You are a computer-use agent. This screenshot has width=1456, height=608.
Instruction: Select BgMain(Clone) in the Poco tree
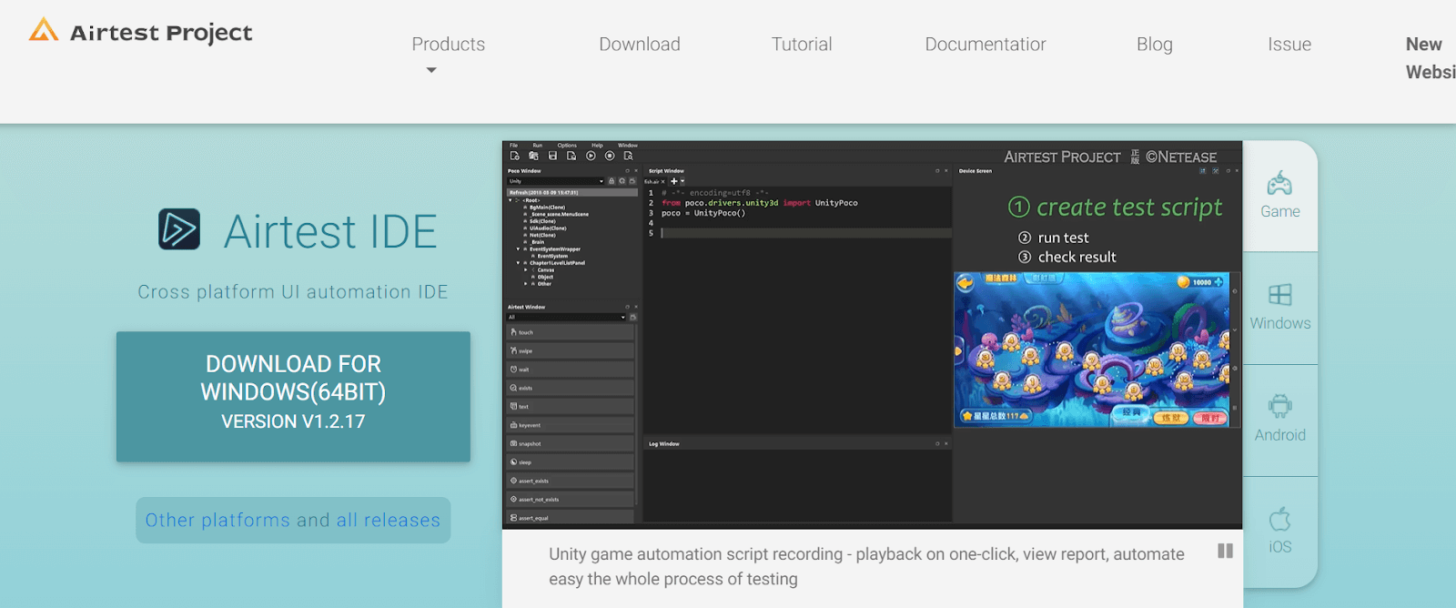tap(546, 208)
